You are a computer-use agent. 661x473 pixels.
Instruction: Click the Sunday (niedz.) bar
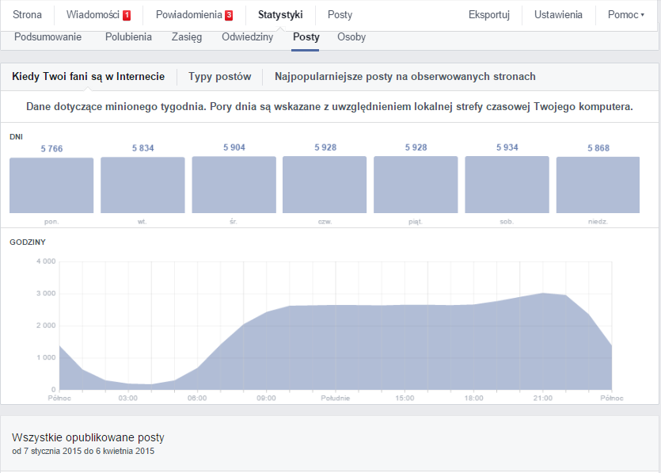point(598,185)
